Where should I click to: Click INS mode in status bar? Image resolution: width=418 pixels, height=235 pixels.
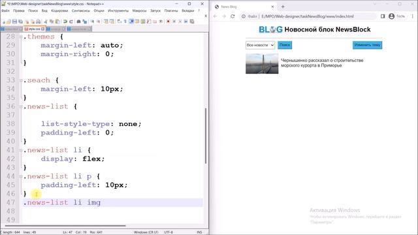(x=199, y=232)
